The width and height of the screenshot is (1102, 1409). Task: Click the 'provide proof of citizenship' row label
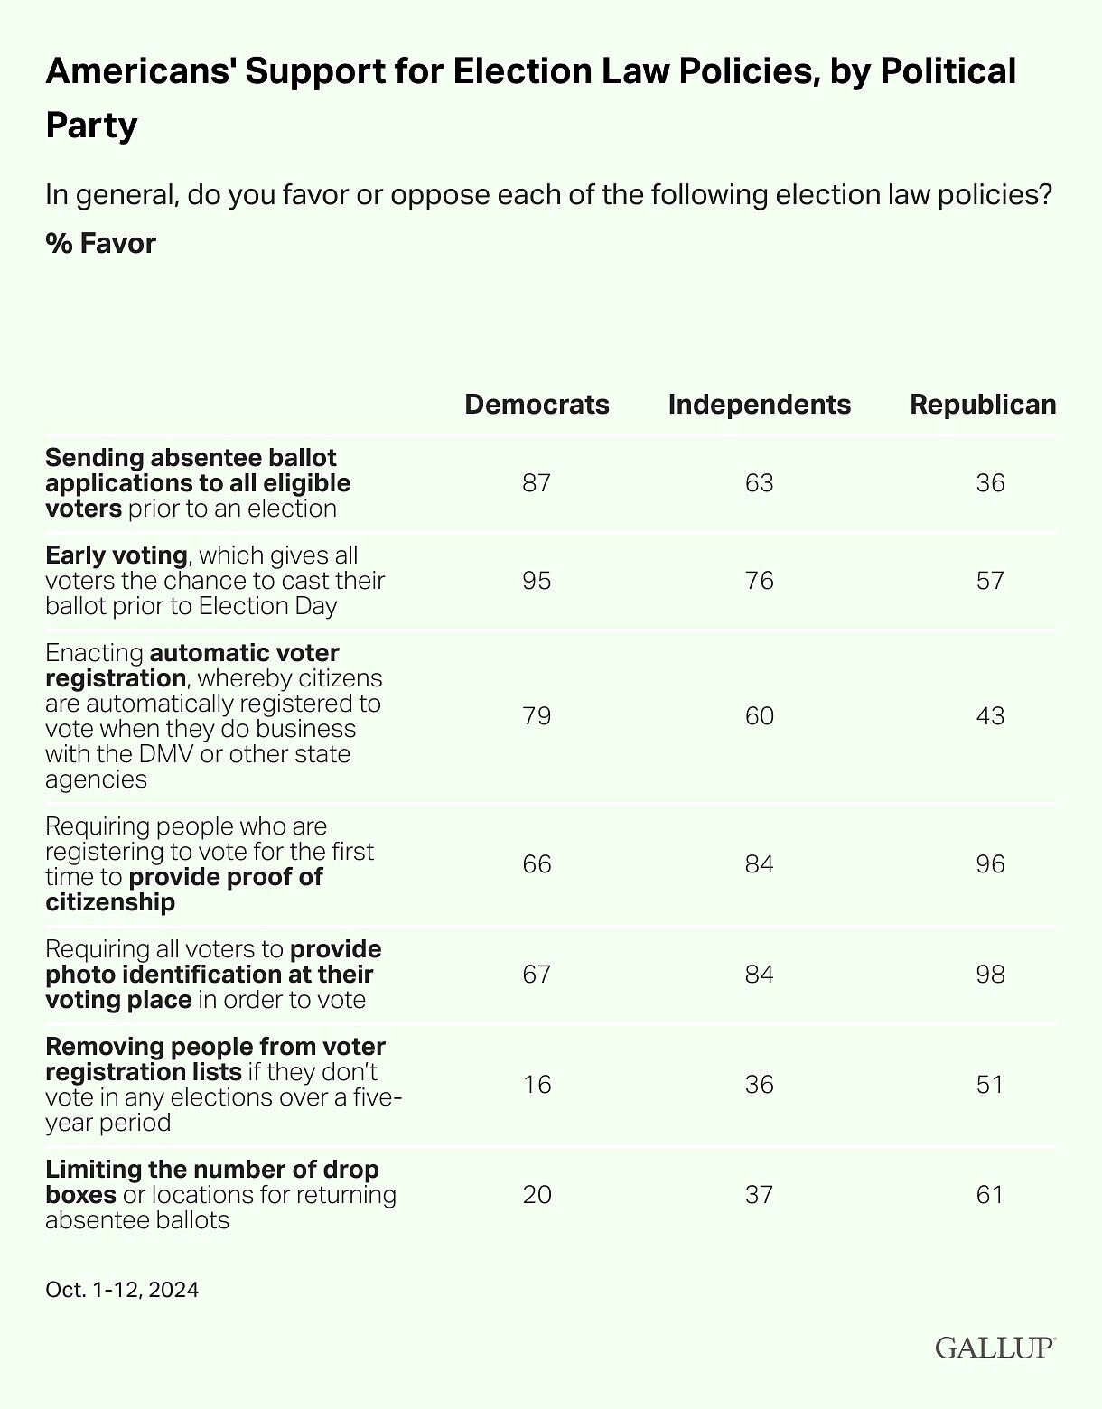tap(210, 864)
